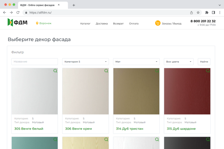Select the dark red 315 Дуб шардоне swatch
This screenshot has width=224, height=149.
[187, 92]
